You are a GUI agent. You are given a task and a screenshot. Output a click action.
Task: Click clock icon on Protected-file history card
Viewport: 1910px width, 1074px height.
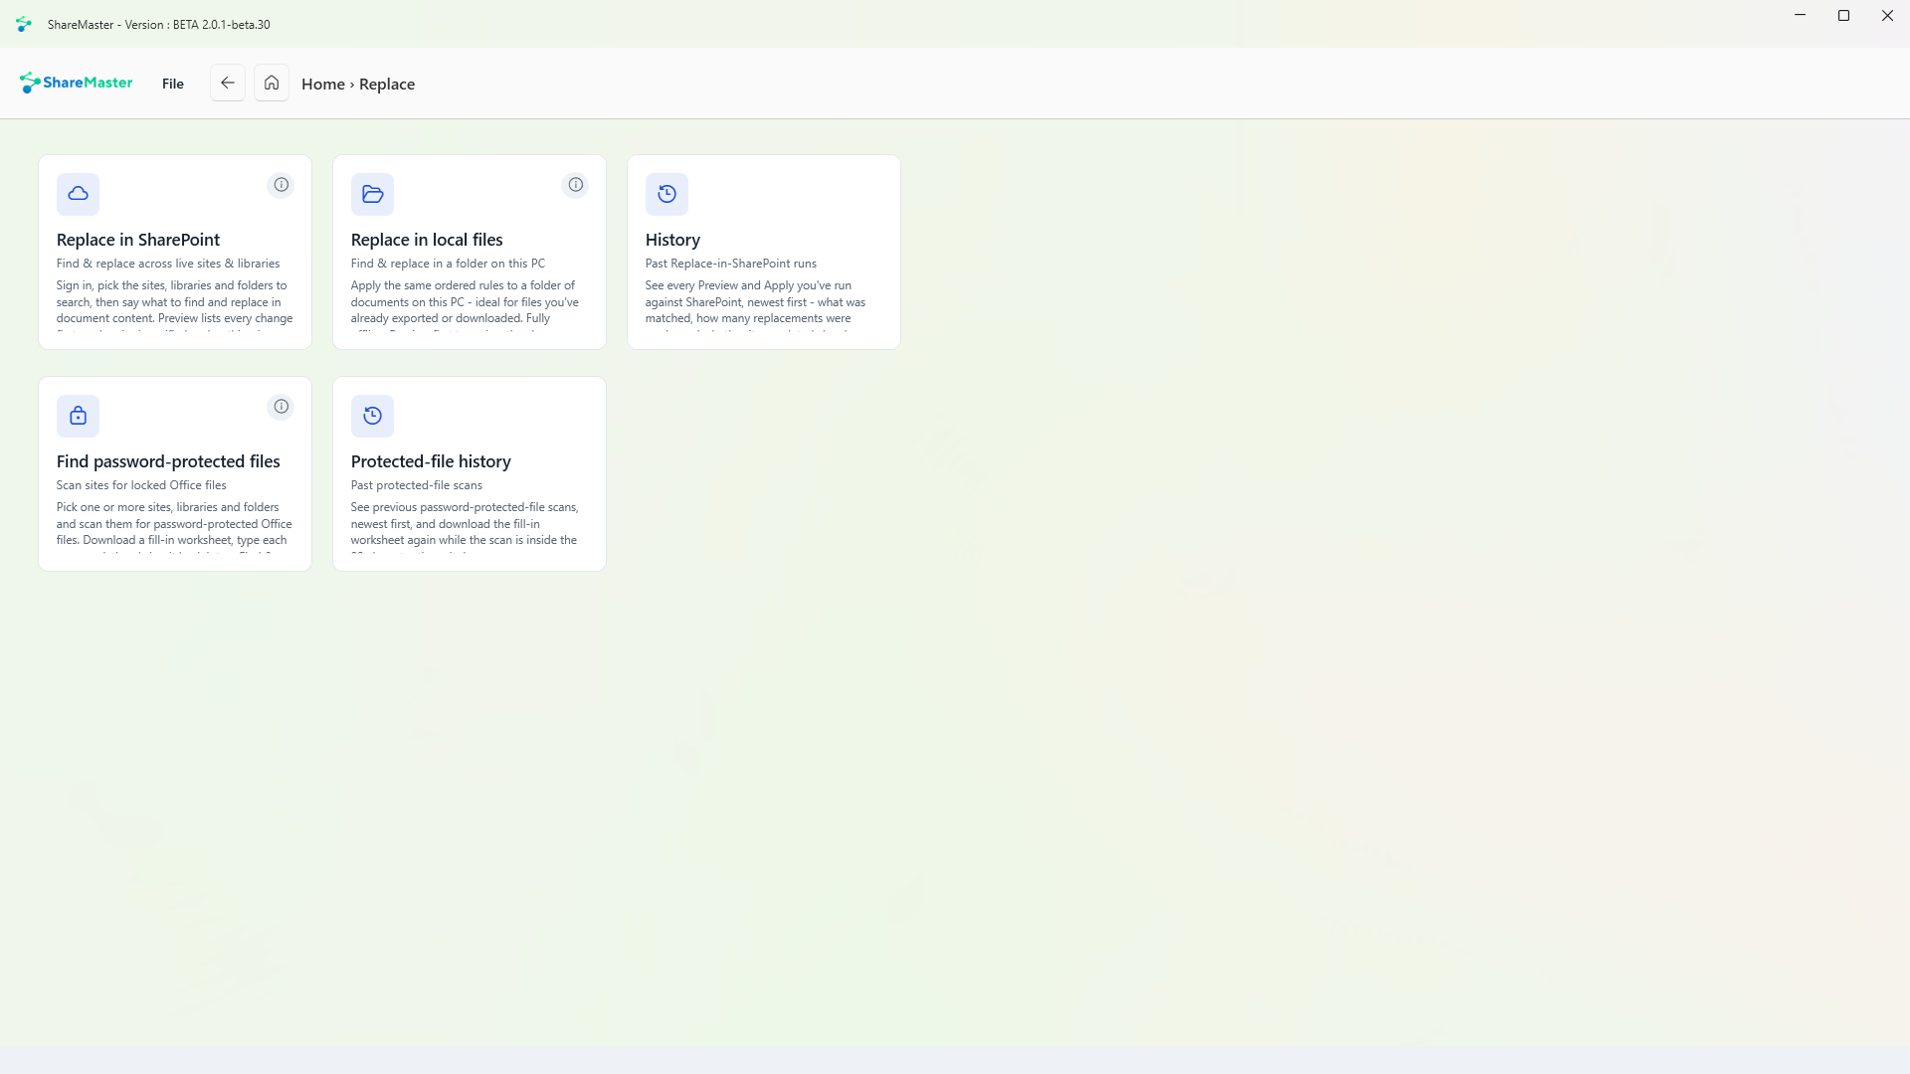click(x=372, y=416)
